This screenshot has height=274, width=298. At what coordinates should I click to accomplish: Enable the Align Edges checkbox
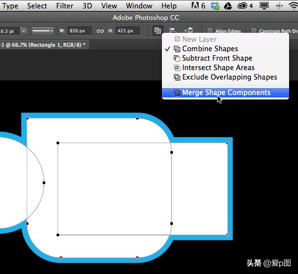[x=210, y=31]
